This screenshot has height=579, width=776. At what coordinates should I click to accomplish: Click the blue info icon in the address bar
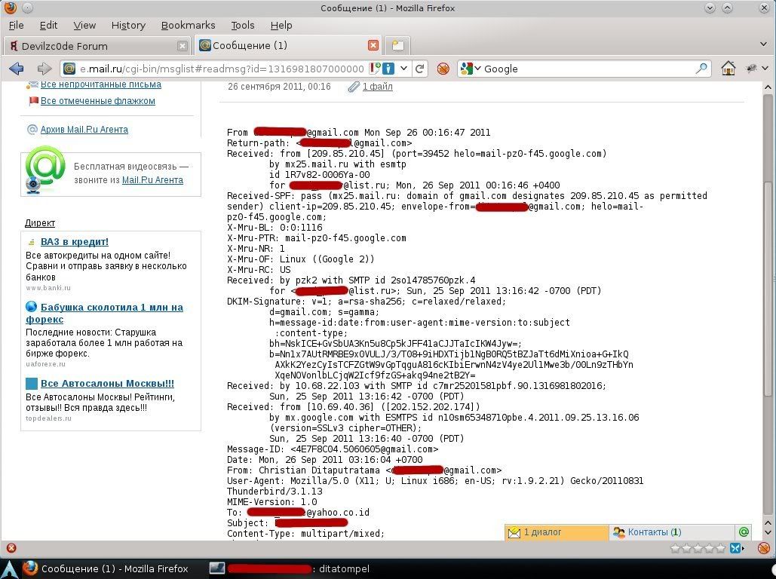coord(388,69)
